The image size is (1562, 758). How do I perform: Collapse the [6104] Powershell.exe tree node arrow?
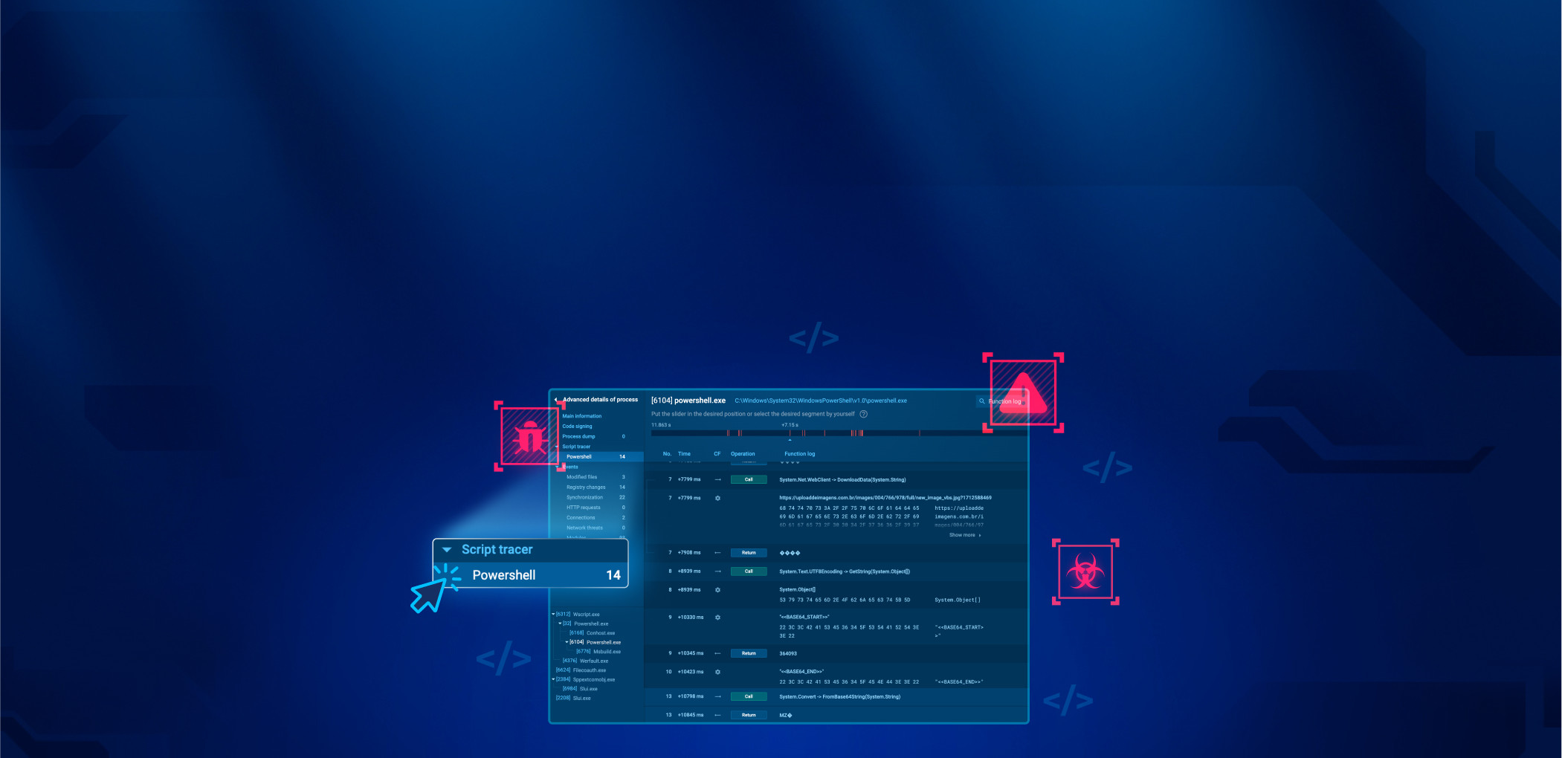tap(567, 642)
